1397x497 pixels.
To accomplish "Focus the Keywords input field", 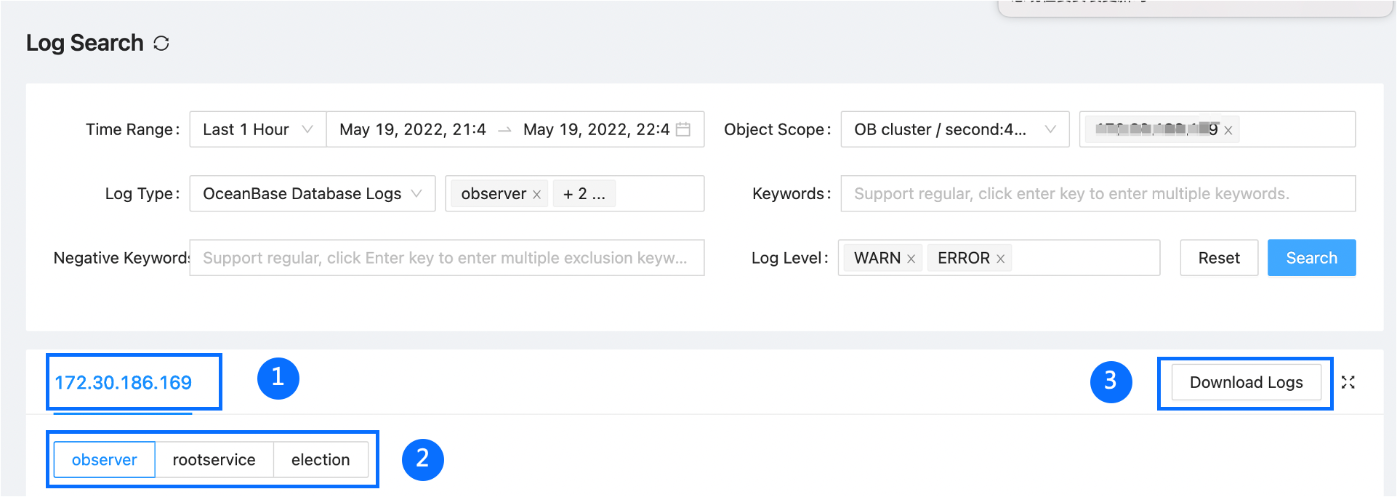I will coord(1098,194).
